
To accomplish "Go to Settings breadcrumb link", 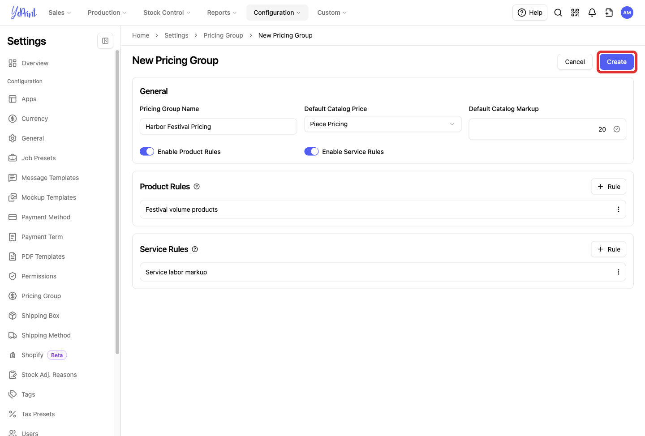I will (176, 35).
